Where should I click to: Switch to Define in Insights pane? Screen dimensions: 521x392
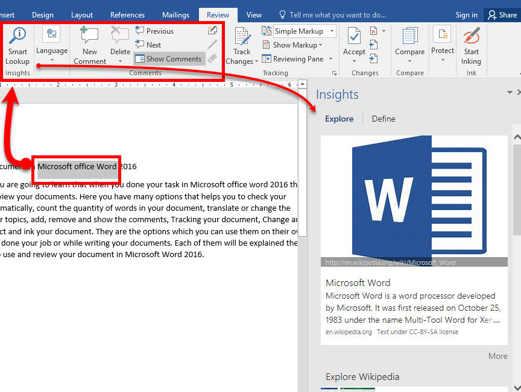point(384,119)
